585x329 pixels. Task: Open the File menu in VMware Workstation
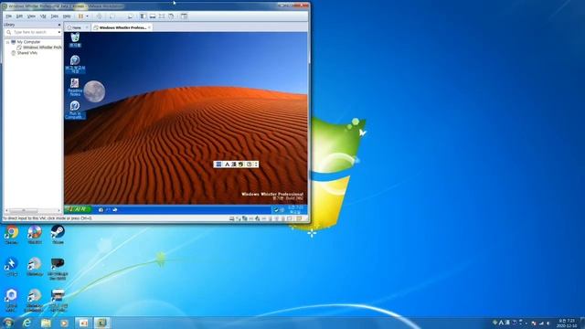click(8, 16)
